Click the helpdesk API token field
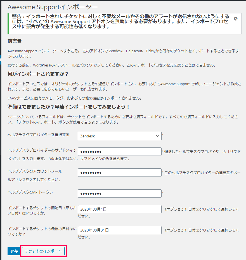The width and height of the screenshot is (246, 260). point(120,194)
